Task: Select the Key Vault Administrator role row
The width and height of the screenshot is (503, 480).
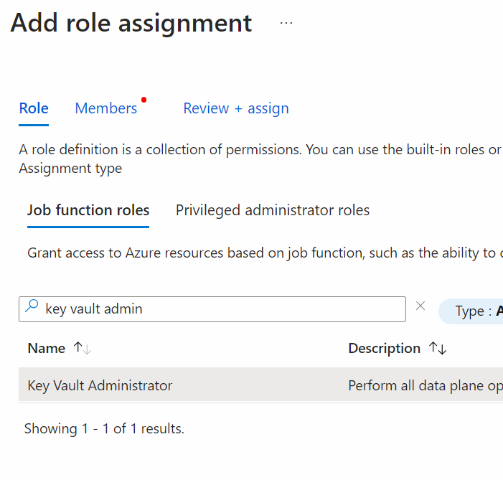Action: point(260,385)
